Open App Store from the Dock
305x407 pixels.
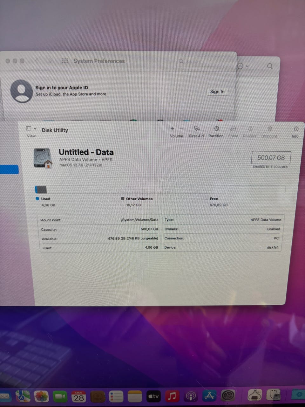(x=209, y=396)
